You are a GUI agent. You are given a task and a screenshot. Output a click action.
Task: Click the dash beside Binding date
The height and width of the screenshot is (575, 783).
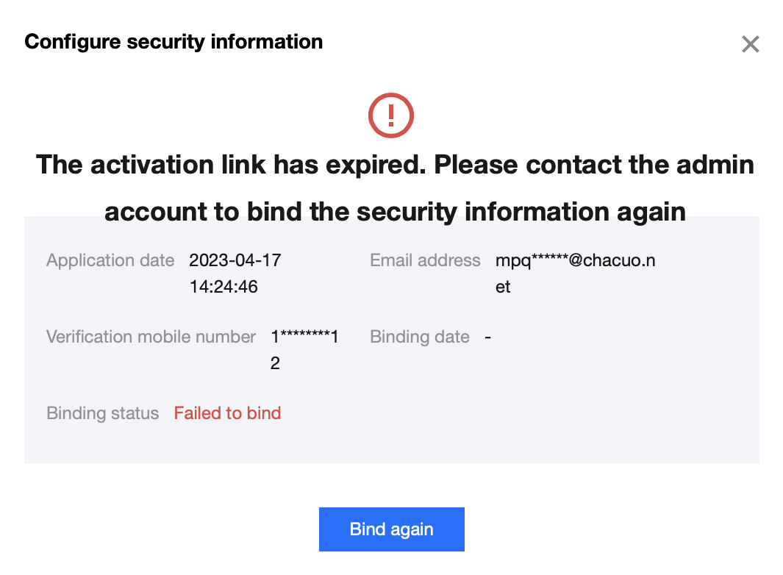[x=488, y=337]
